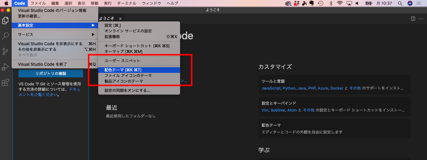Open the Run and Debug view icon
This screenshot has width=427, height=160.
tap(5, 67)
